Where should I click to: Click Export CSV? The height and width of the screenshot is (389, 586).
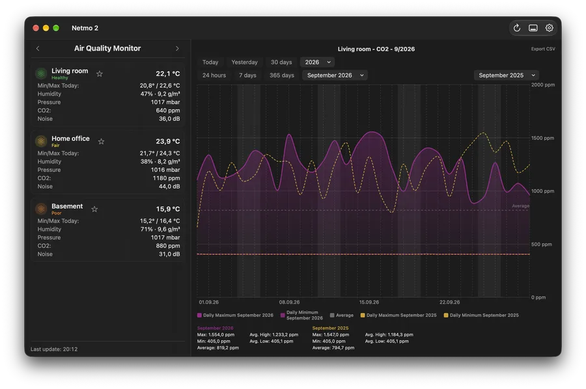(543, 49)
